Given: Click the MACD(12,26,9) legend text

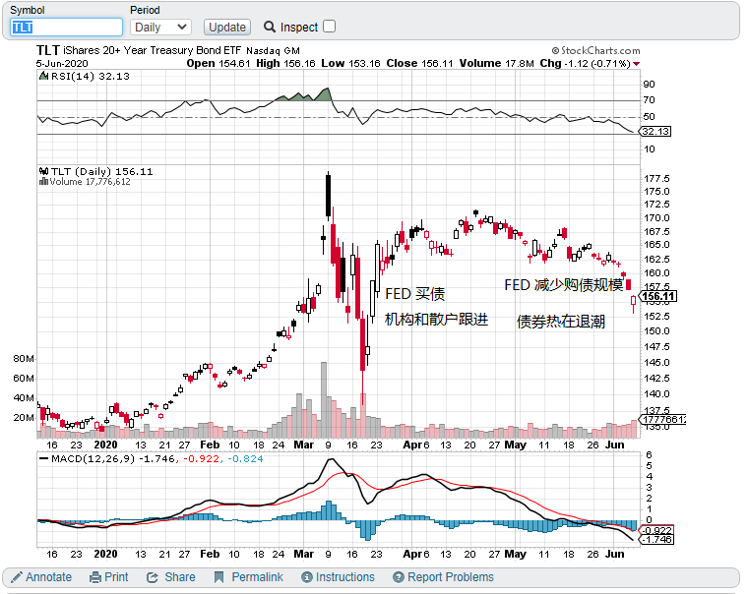Looking at the screenshot, I should (x=93, y=458).
